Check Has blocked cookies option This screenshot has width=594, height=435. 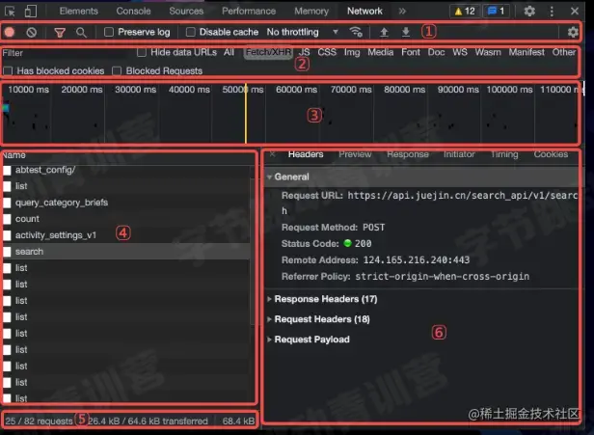coord(8,70)
